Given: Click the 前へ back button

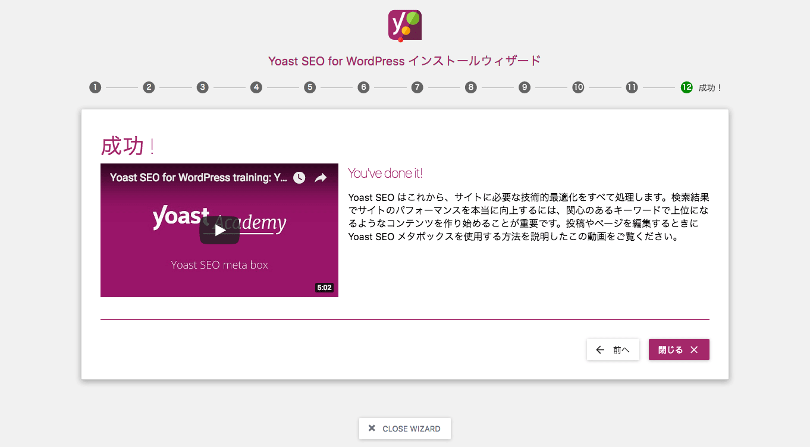Looking at the screenshot, I should click(x=613, y=350).
